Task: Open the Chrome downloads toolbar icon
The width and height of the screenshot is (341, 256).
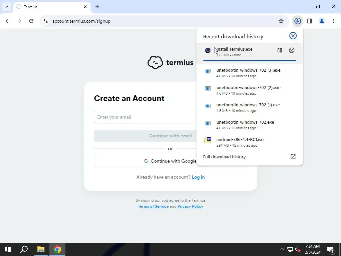Action: pyautogui.click(x=297, y=21)
